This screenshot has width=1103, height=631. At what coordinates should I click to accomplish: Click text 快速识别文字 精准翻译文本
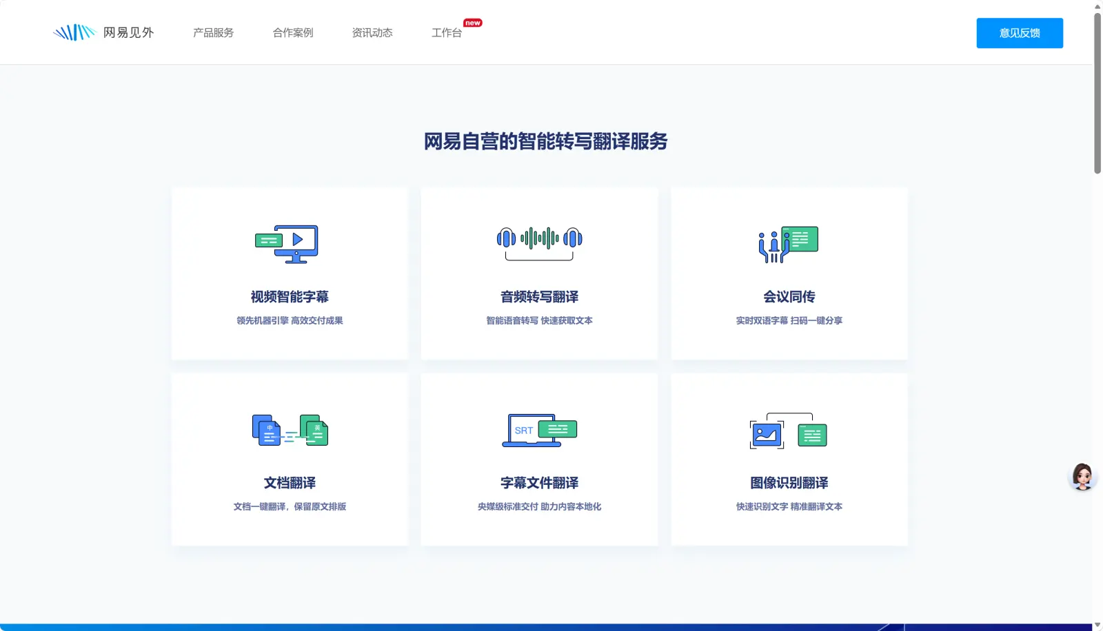coord(789,506)
